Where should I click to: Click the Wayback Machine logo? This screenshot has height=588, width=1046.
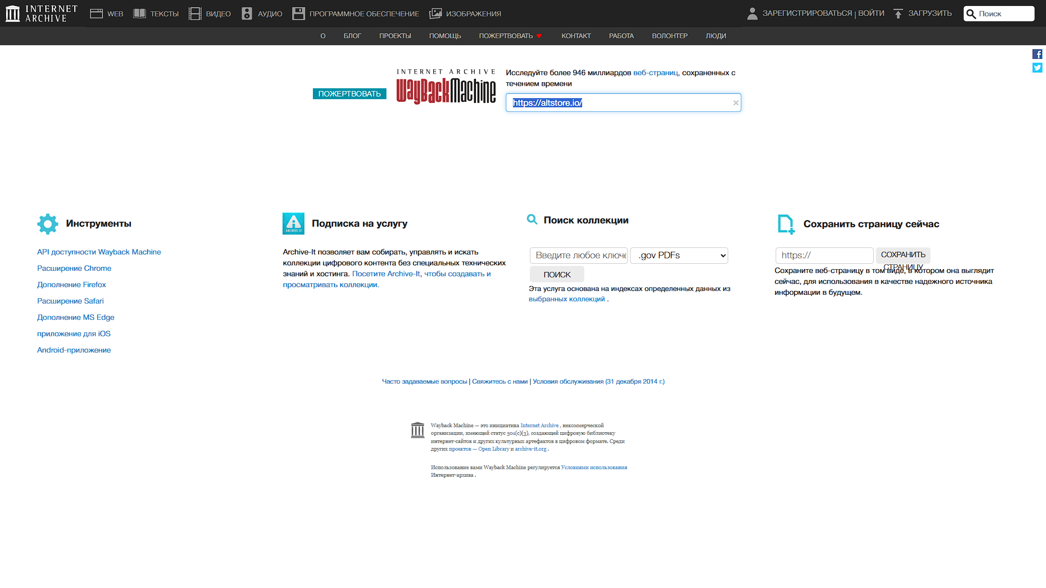pyautogui.click(x=446, y=87)
